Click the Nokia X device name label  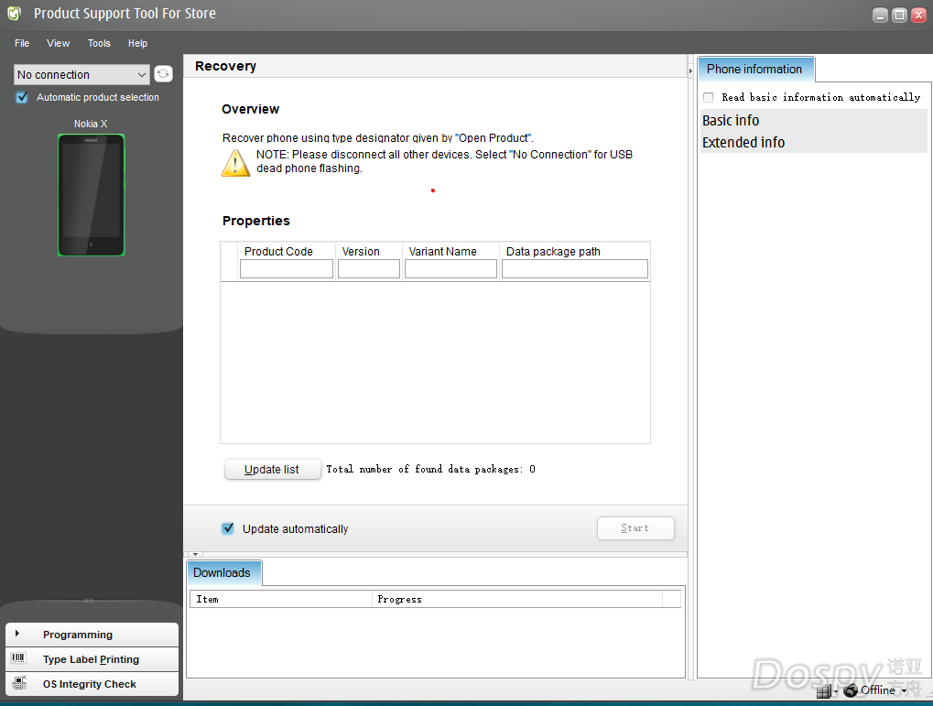pos(91,124)
